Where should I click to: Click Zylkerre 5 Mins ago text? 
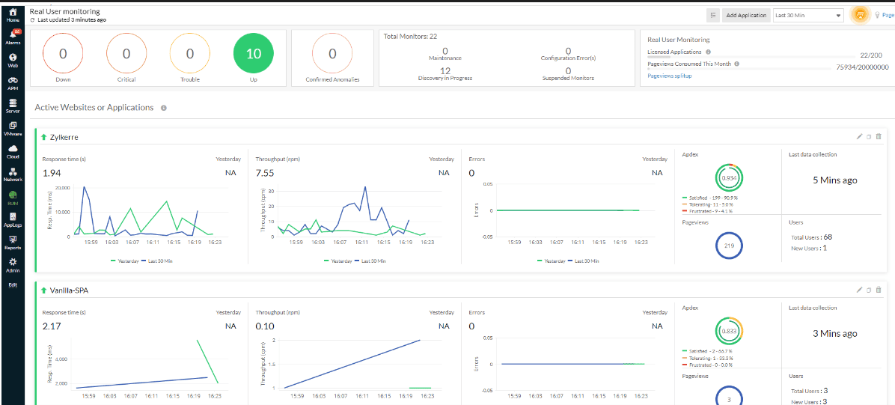point(834,180)
